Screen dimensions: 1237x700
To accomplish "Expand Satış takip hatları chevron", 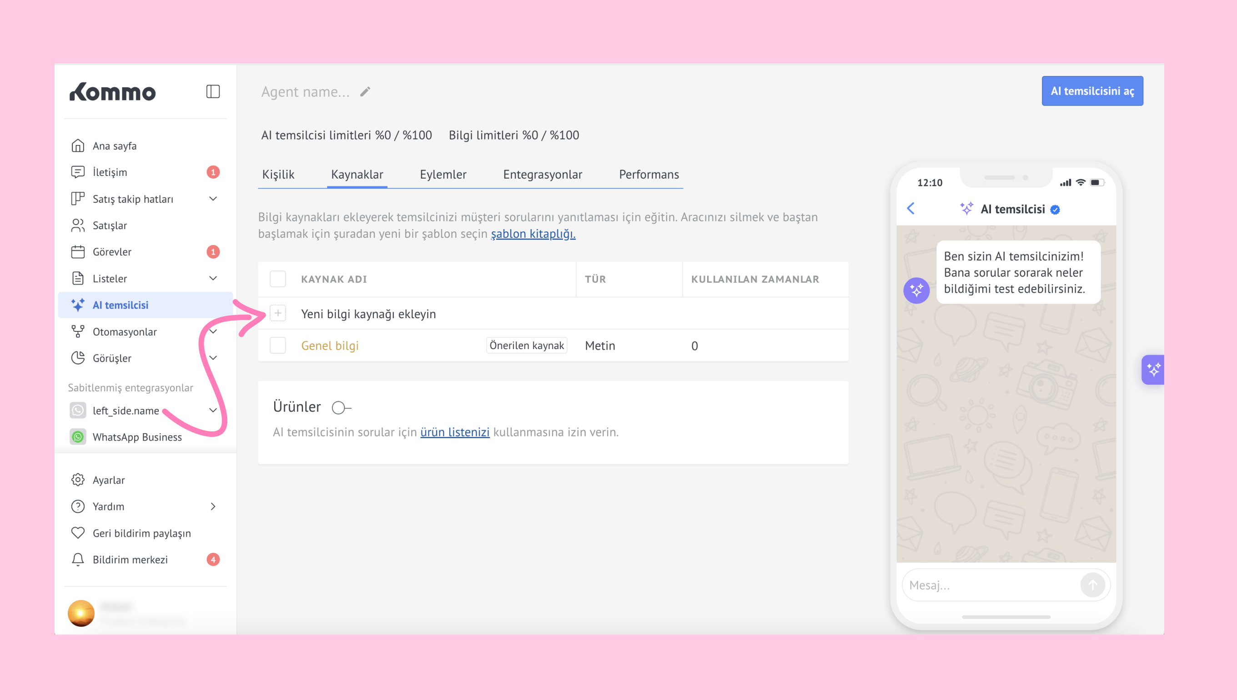I will (x=213, y=199).
